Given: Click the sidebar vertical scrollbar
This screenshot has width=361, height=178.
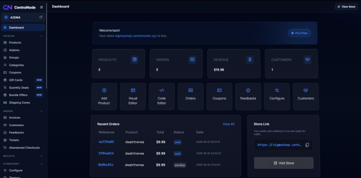Looking at the screenshot, I should 47,46.
